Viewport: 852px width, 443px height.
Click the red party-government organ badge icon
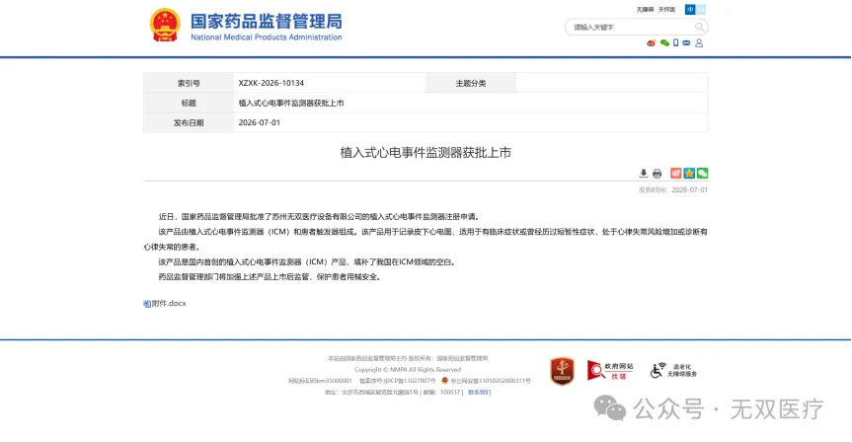coord(562,371)
